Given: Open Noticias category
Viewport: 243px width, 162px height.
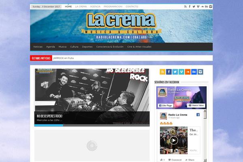Looking at the screenshot, I should [38, 47].
